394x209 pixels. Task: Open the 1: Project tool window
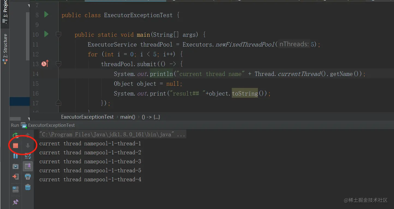5,11
